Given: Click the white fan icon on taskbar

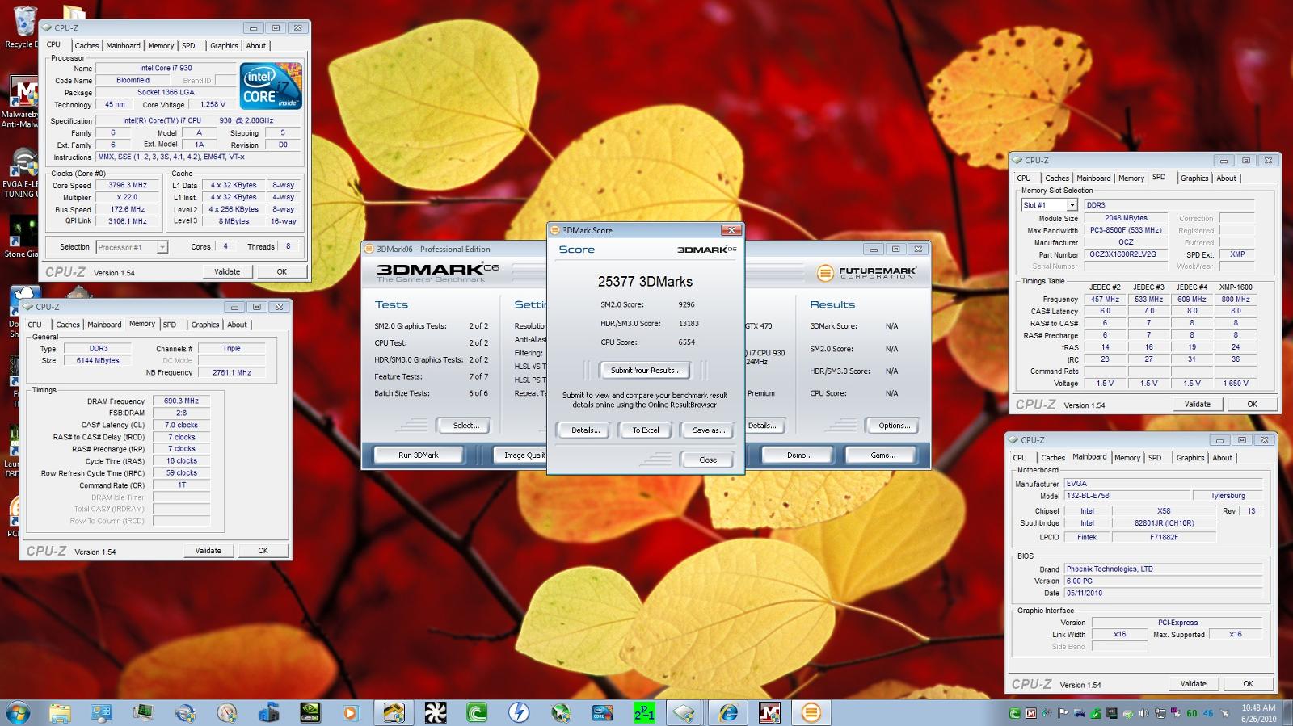Looking at the screenshot, I should point(436,712).
